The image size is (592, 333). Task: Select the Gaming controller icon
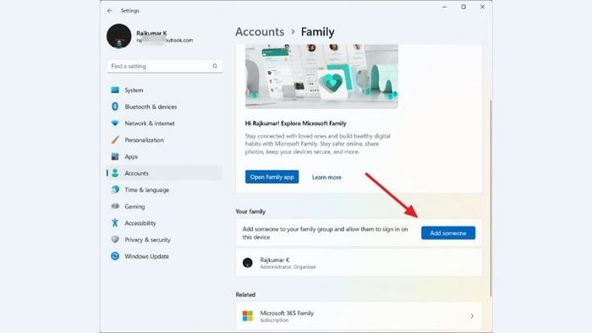tap(115, 206)
